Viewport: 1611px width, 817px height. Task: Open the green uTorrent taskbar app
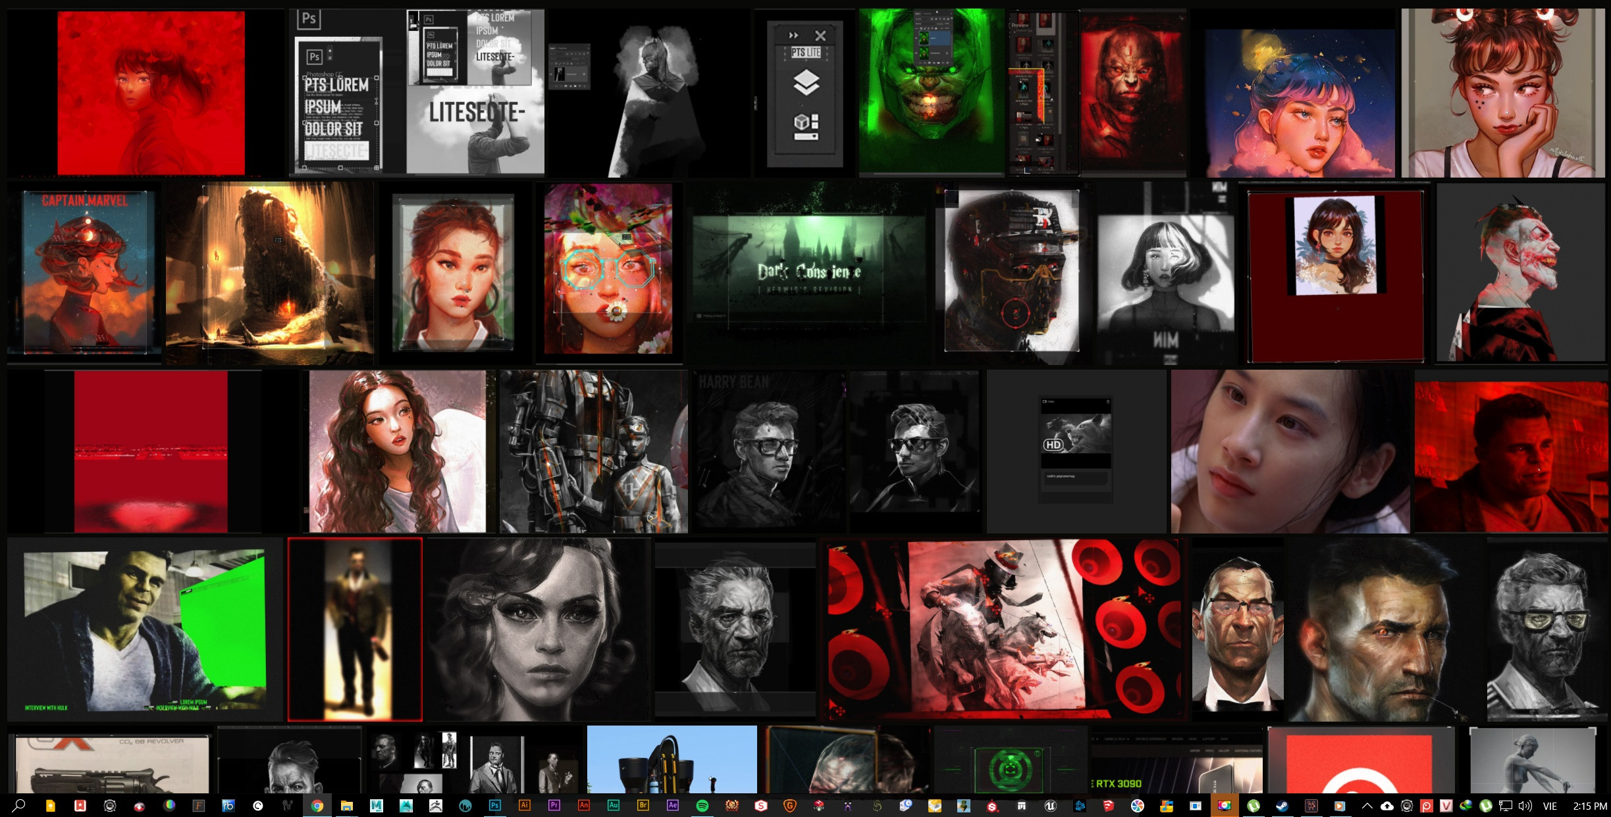point(1253,805)
